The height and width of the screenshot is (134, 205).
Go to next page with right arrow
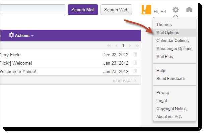pyautogui.click(x=130, y=46)
